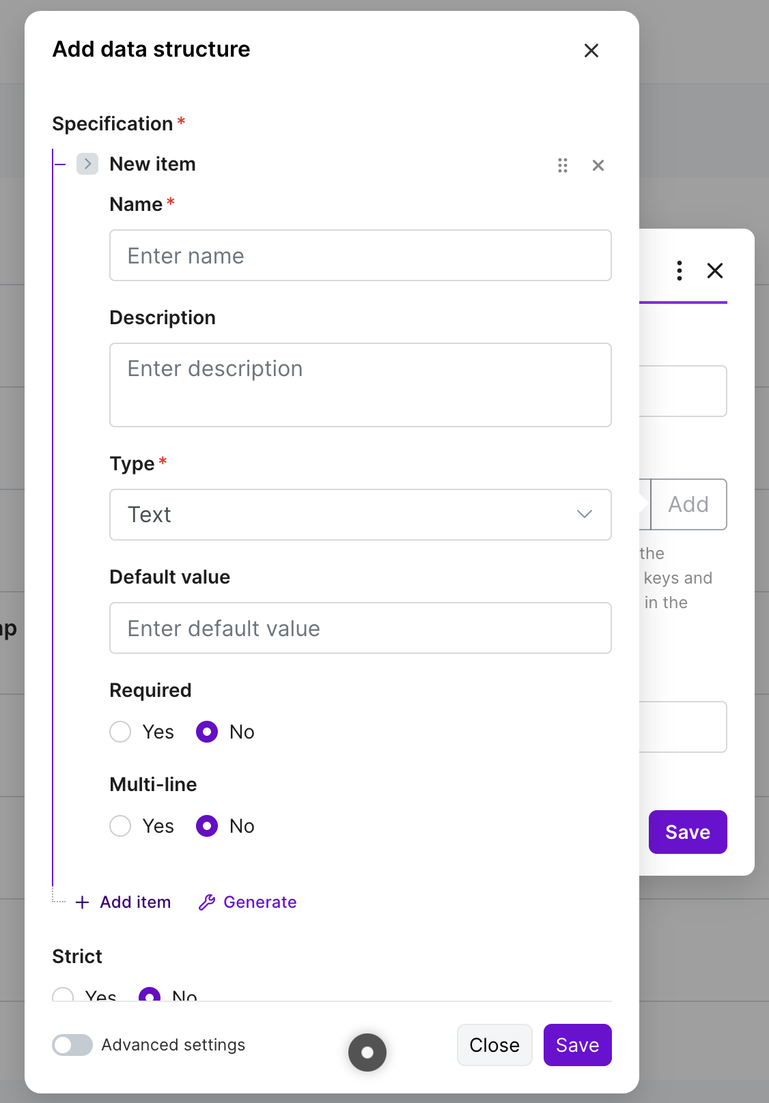Screen dimensions: 769x1103
Task: Focus the Enter name input field
Action: (361, 255)
